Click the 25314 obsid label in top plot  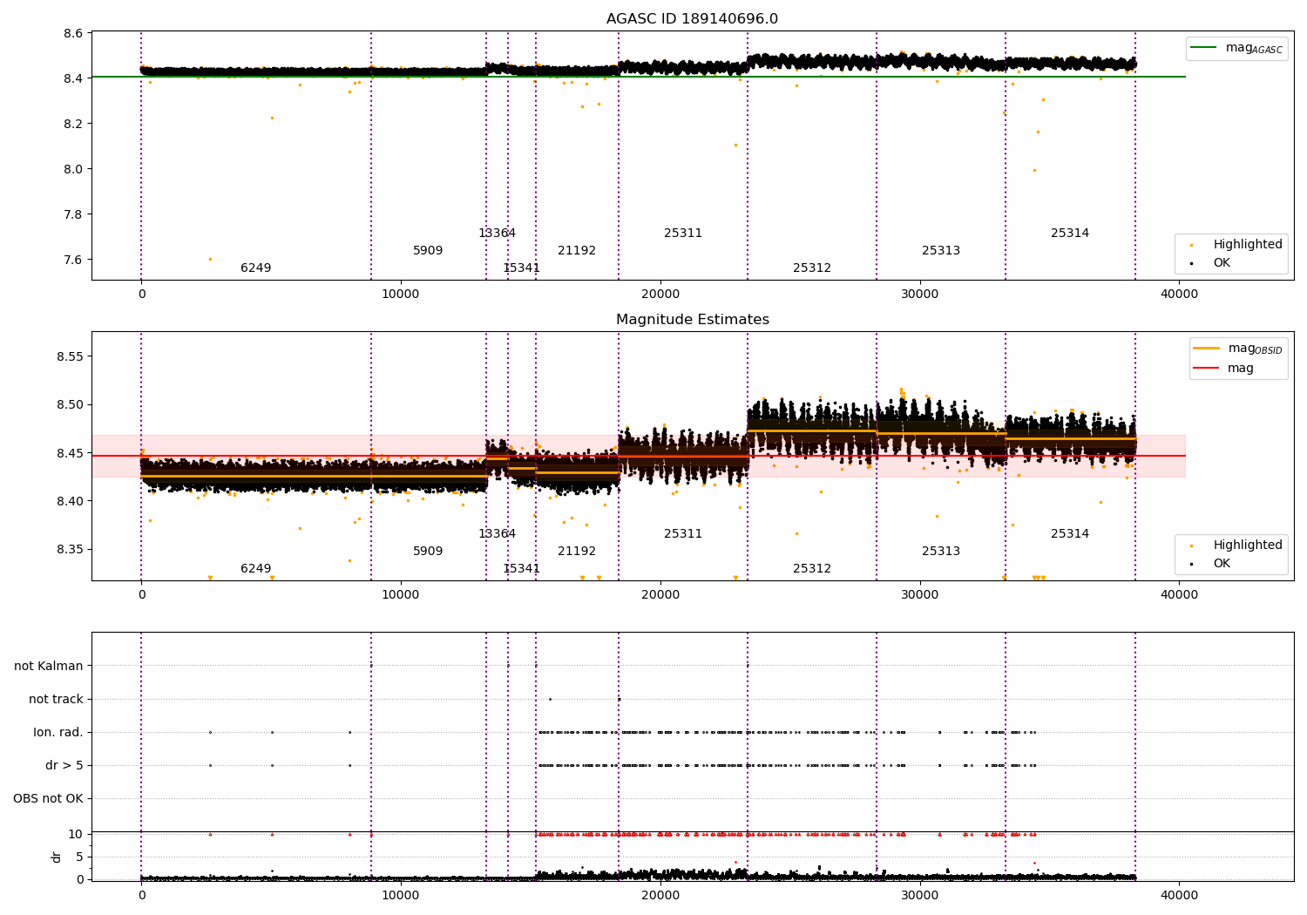coord(1070,234)
